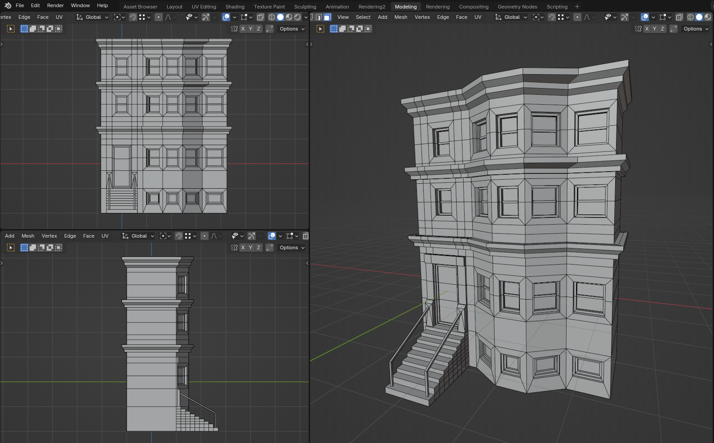
Task: Toggle X-ray icon in right viewport
Action: tap(679, 17)
